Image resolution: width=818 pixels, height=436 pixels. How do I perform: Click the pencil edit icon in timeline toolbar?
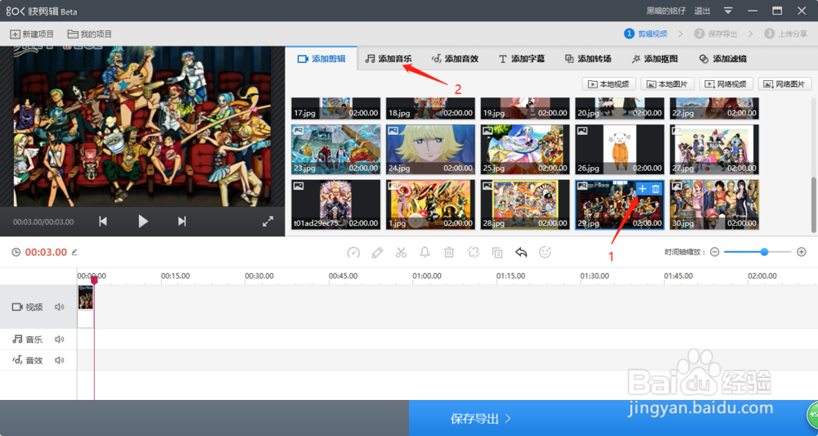pyautogui.click(x=377, y=253)
